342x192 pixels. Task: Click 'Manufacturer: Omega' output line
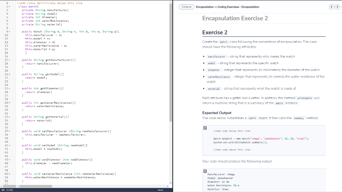221,174
